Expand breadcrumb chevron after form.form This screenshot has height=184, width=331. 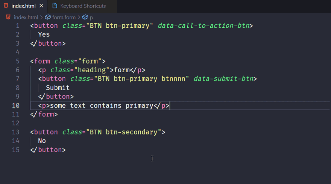click(x=79, y=17)
